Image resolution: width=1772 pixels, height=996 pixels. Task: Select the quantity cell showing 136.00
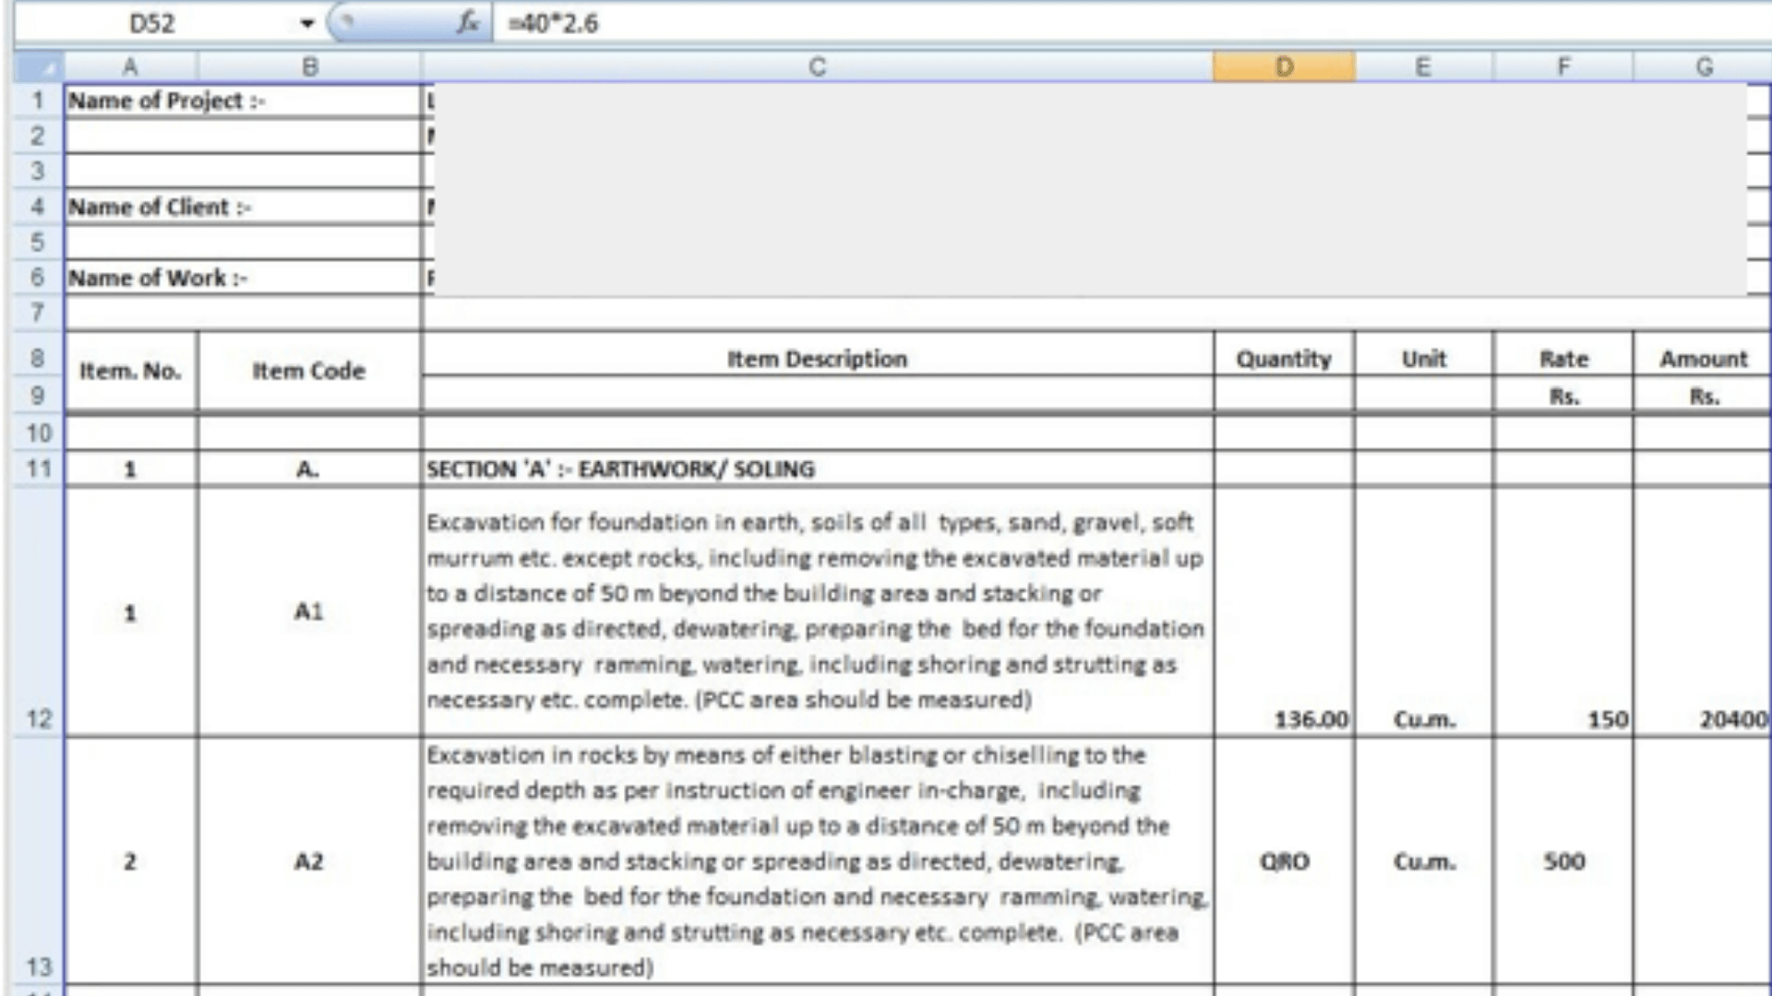[1309, 719]
